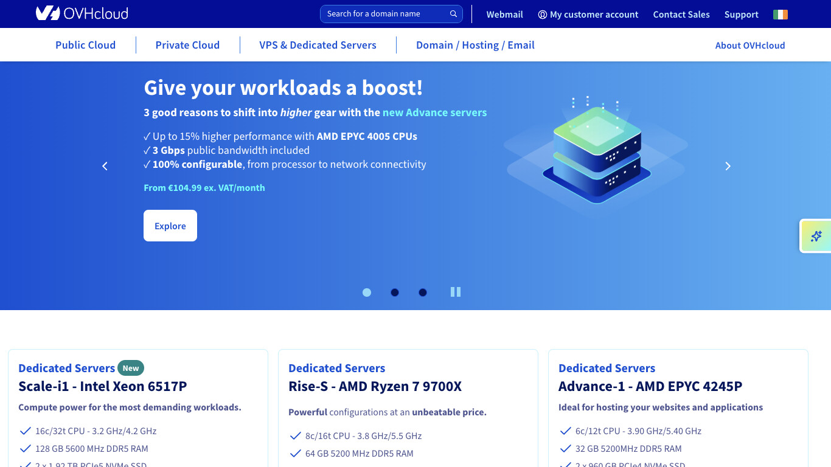Screen dimensions: 831x467
Task: Open the Public Cloud menu
Action: 85,45
